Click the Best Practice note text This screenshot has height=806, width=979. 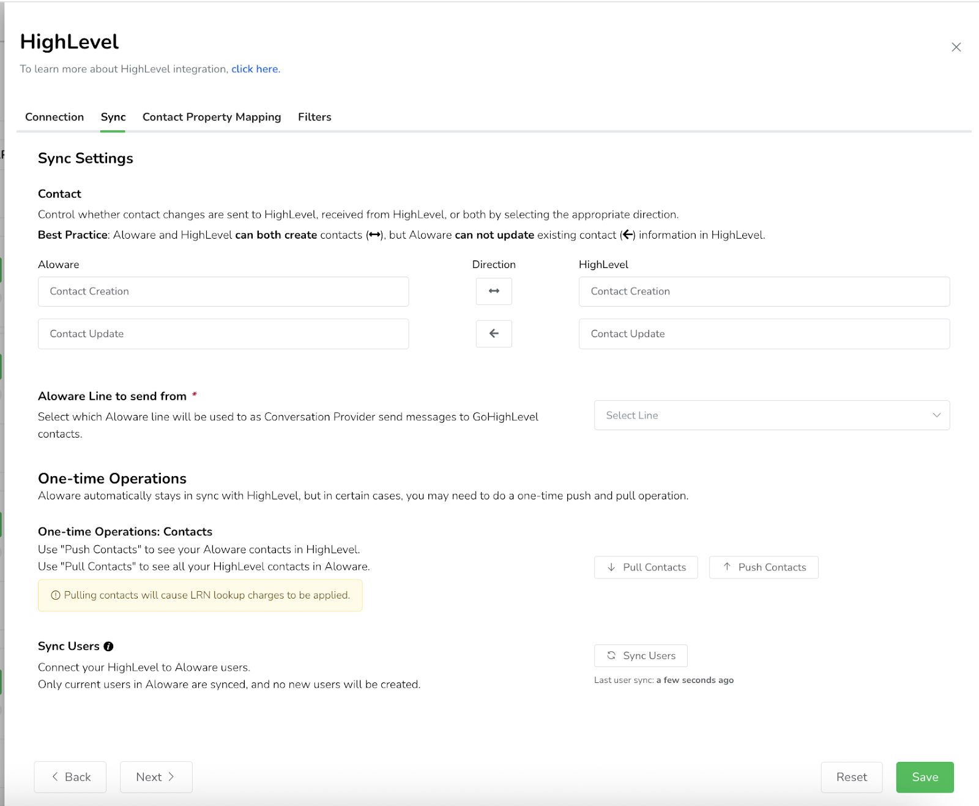point(401,235)
